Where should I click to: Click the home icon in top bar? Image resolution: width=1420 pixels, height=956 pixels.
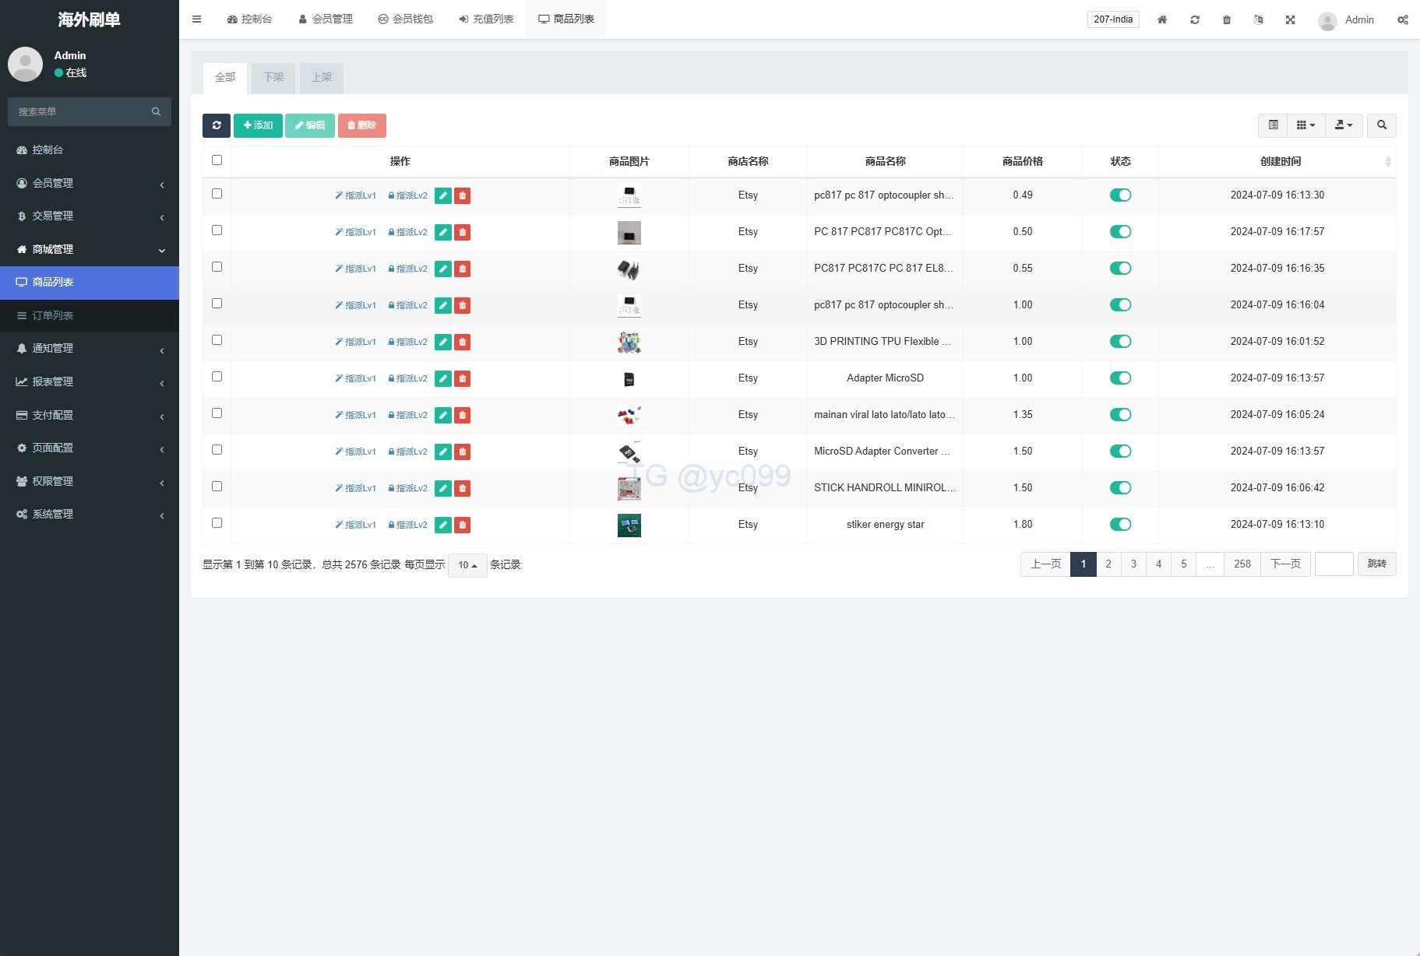[x=1161, y=19]
